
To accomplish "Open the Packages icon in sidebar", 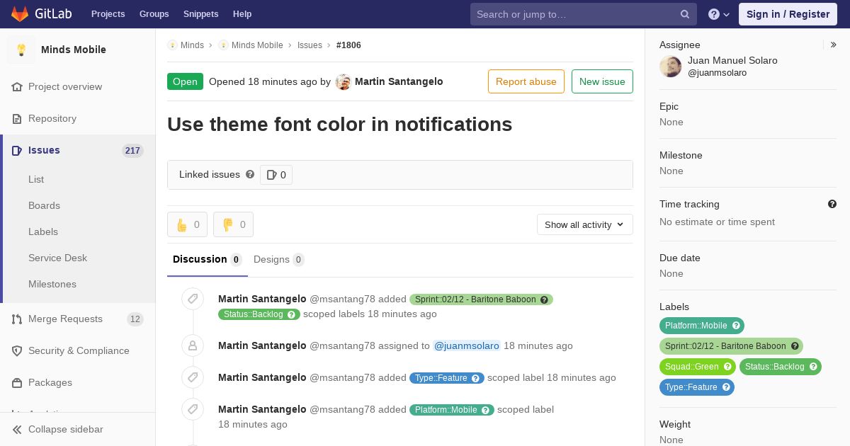I will point(17,382).
